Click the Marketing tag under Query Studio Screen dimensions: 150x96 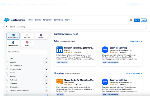pos(60,94)
